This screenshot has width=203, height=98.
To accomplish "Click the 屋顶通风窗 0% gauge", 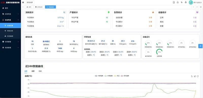I will 148,52.
